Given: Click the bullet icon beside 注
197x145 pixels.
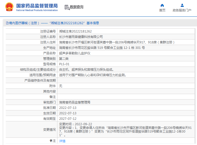Looking at the screenshot, I should (x=51, y=141).
